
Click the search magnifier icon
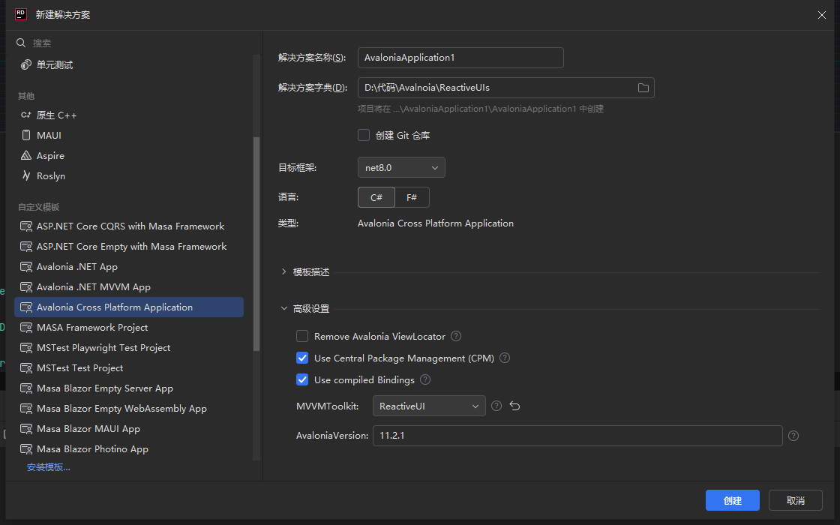pos(21,43)
